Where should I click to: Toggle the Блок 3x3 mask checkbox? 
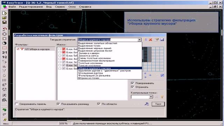point(60,62)
